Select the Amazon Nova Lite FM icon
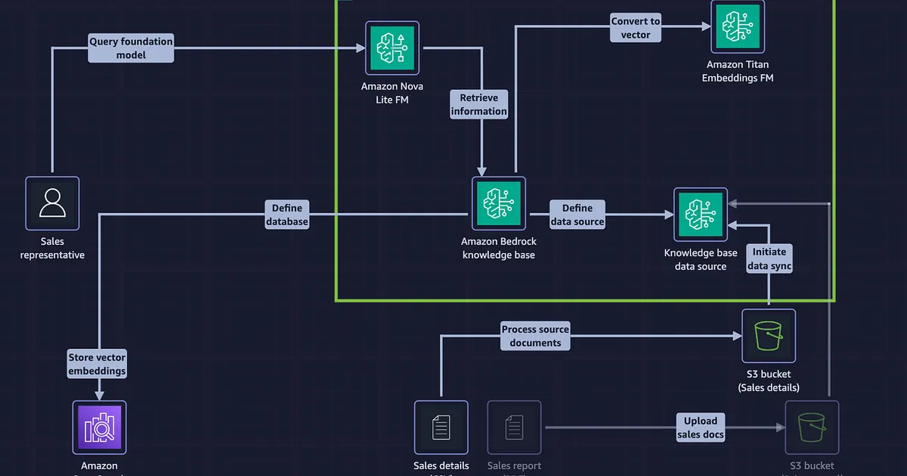The width and height of the screenshot is (907, 476). [392, 48]
